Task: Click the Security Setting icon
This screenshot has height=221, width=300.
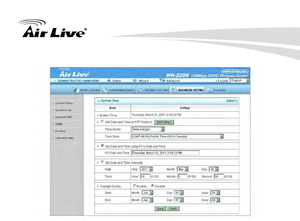Action: click(140, 90)
